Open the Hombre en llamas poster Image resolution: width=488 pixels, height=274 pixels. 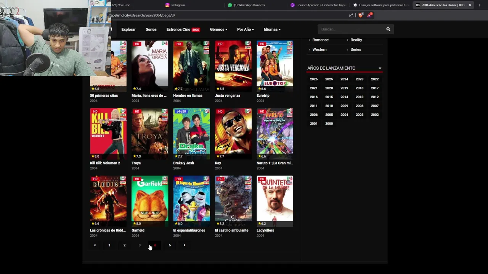click(191, 66)
